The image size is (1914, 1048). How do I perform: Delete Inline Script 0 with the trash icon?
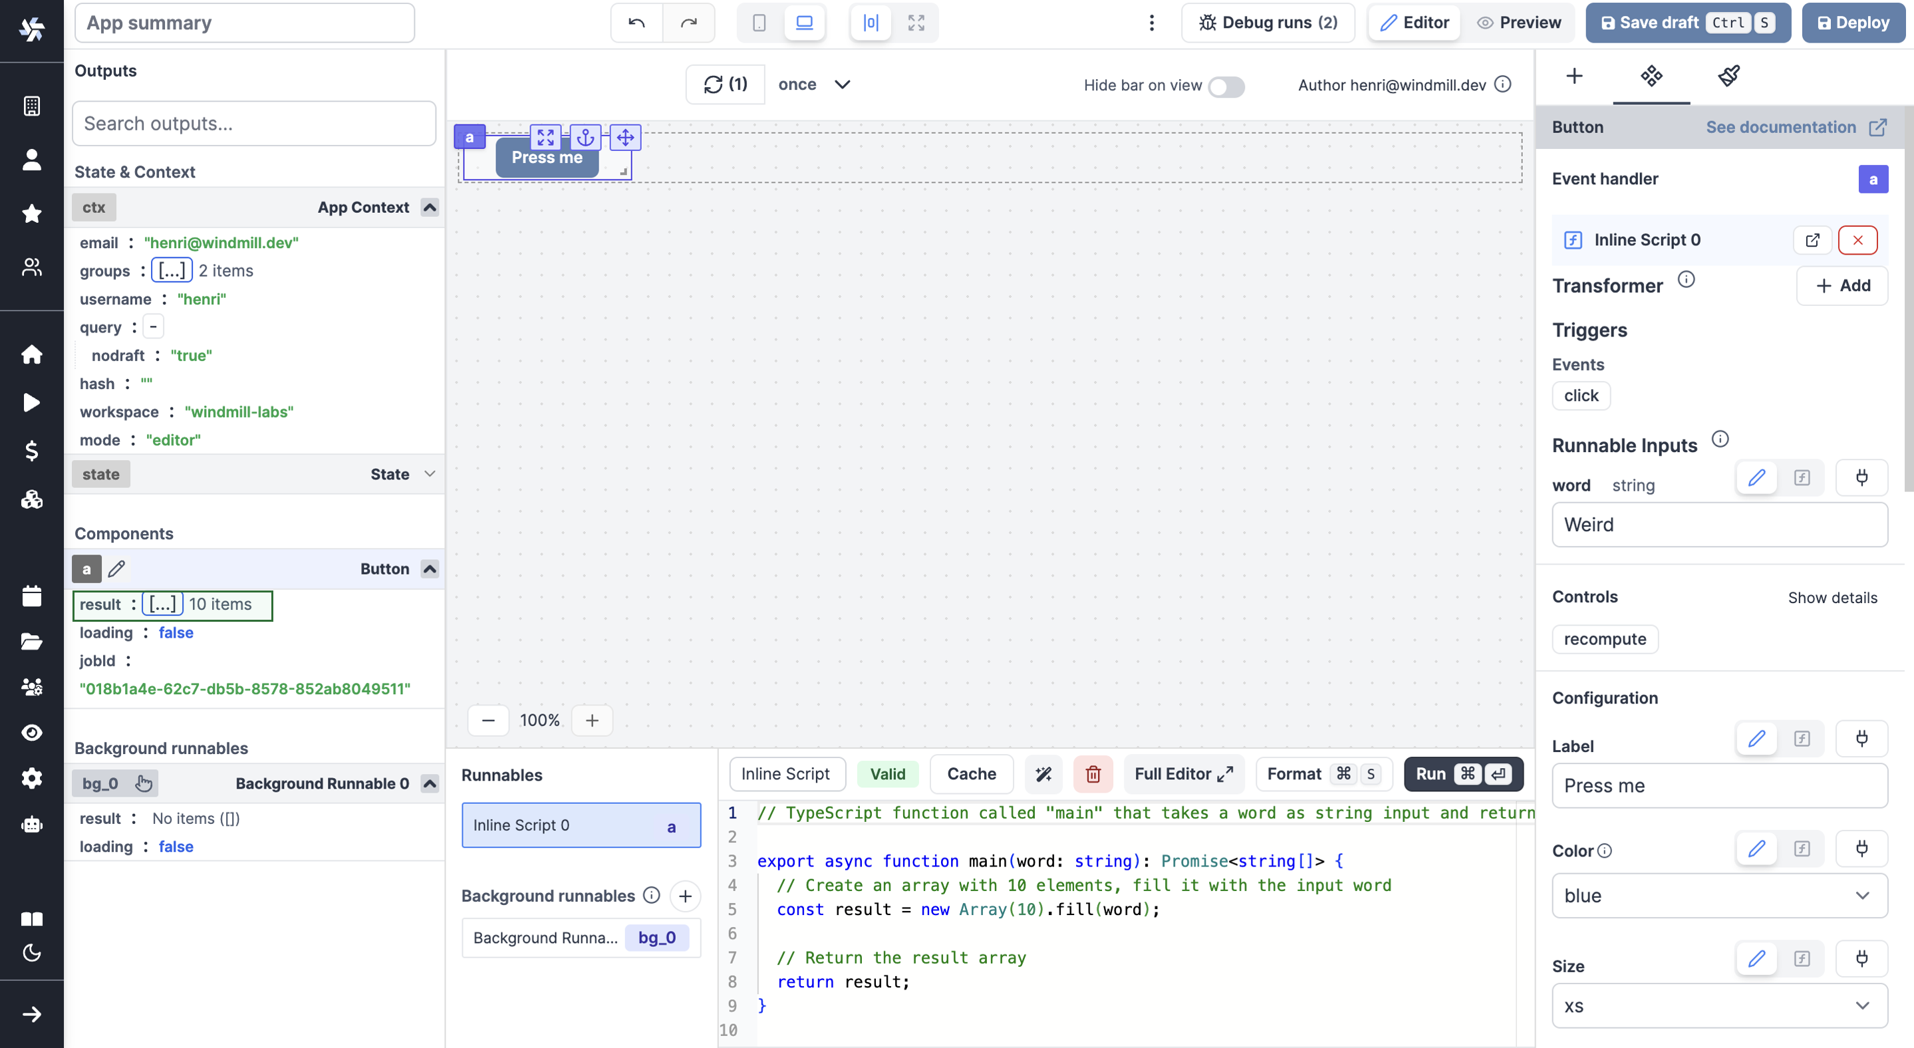(x=1093, y=774)
